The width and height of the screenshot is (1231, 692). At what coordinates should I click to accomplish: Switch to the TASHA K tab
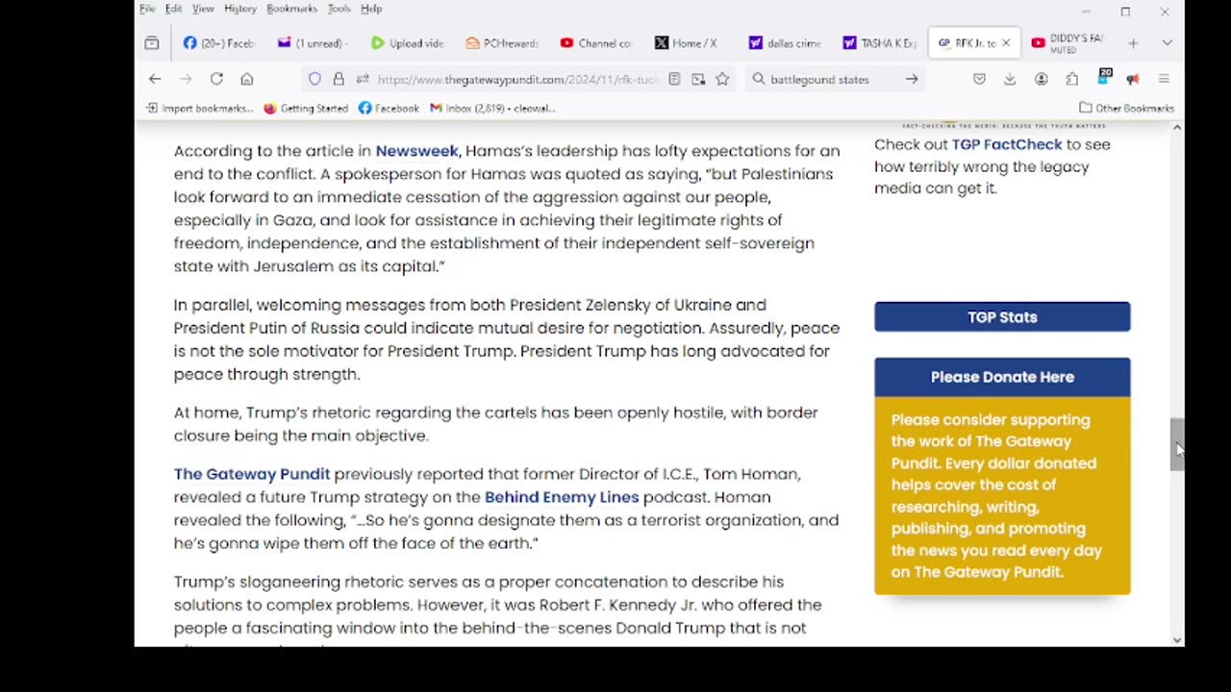(878, 43)
